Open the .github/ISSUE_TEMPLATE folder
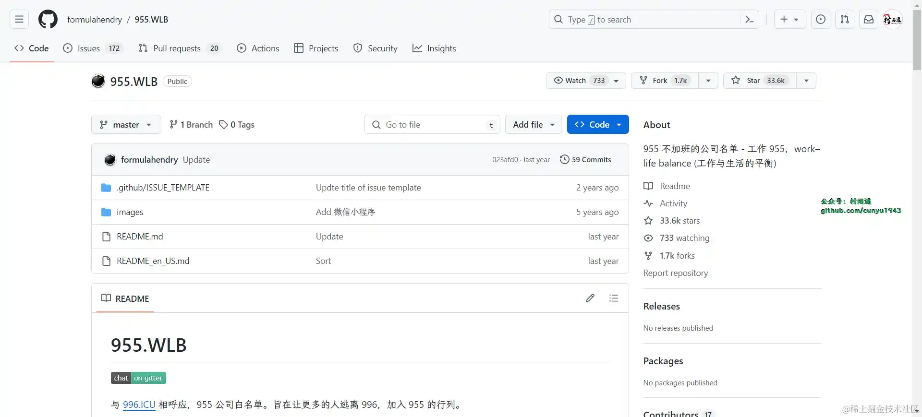This screenshot has width=922, height=417. (x=163, y=188)
